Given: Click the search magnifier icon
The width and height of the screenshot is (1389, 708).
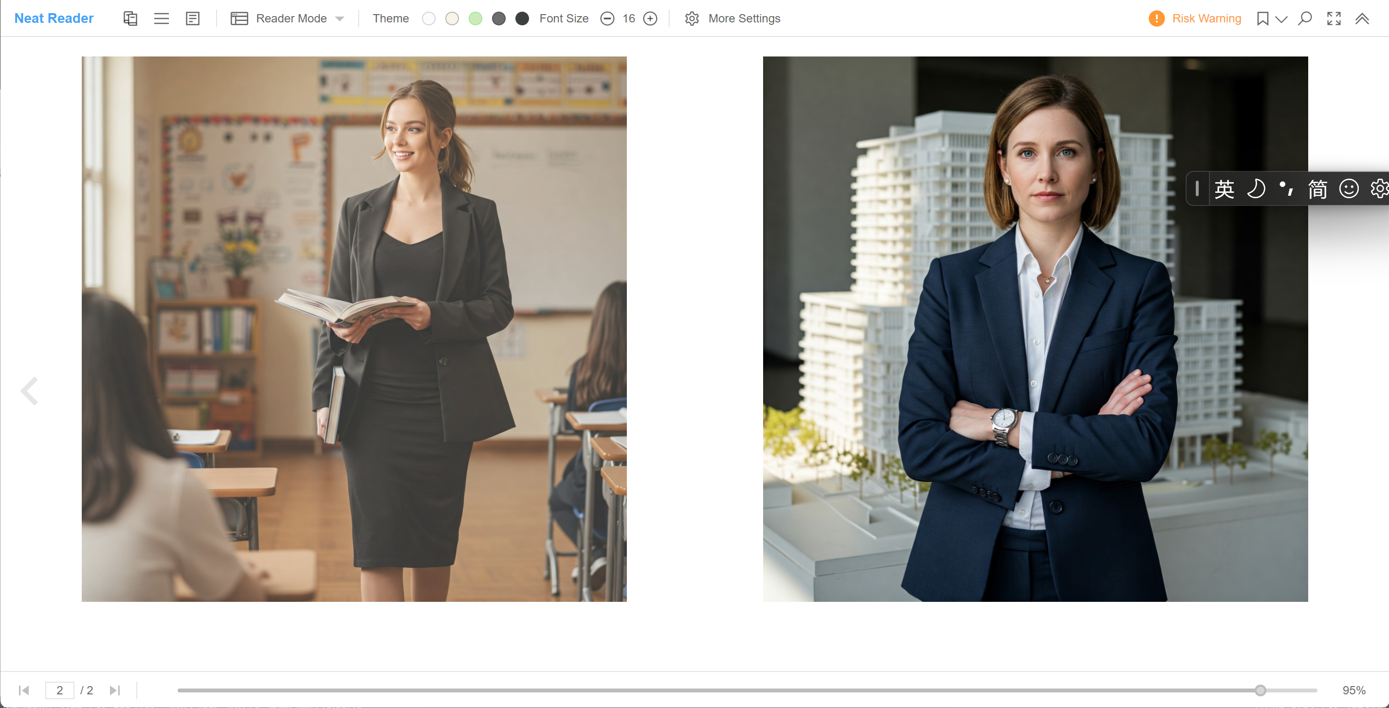Looking at the screenshot, I should pos(1304,19).
